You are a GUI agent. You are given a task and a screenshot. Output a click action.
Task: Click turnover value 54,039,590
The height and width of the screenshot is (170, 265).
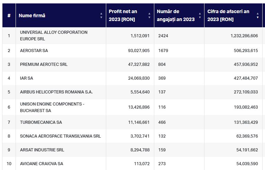tap(247, 164)
